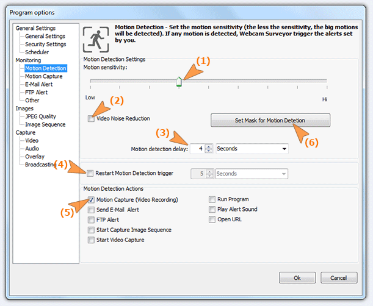Open FTP Alert settings in tree
Viewport: 373px width, 306px height.
36,93
